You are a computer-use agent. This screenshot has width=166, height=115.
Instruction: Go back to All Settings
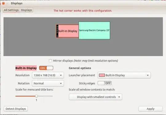pyautogui.click(x=11, y=10)
